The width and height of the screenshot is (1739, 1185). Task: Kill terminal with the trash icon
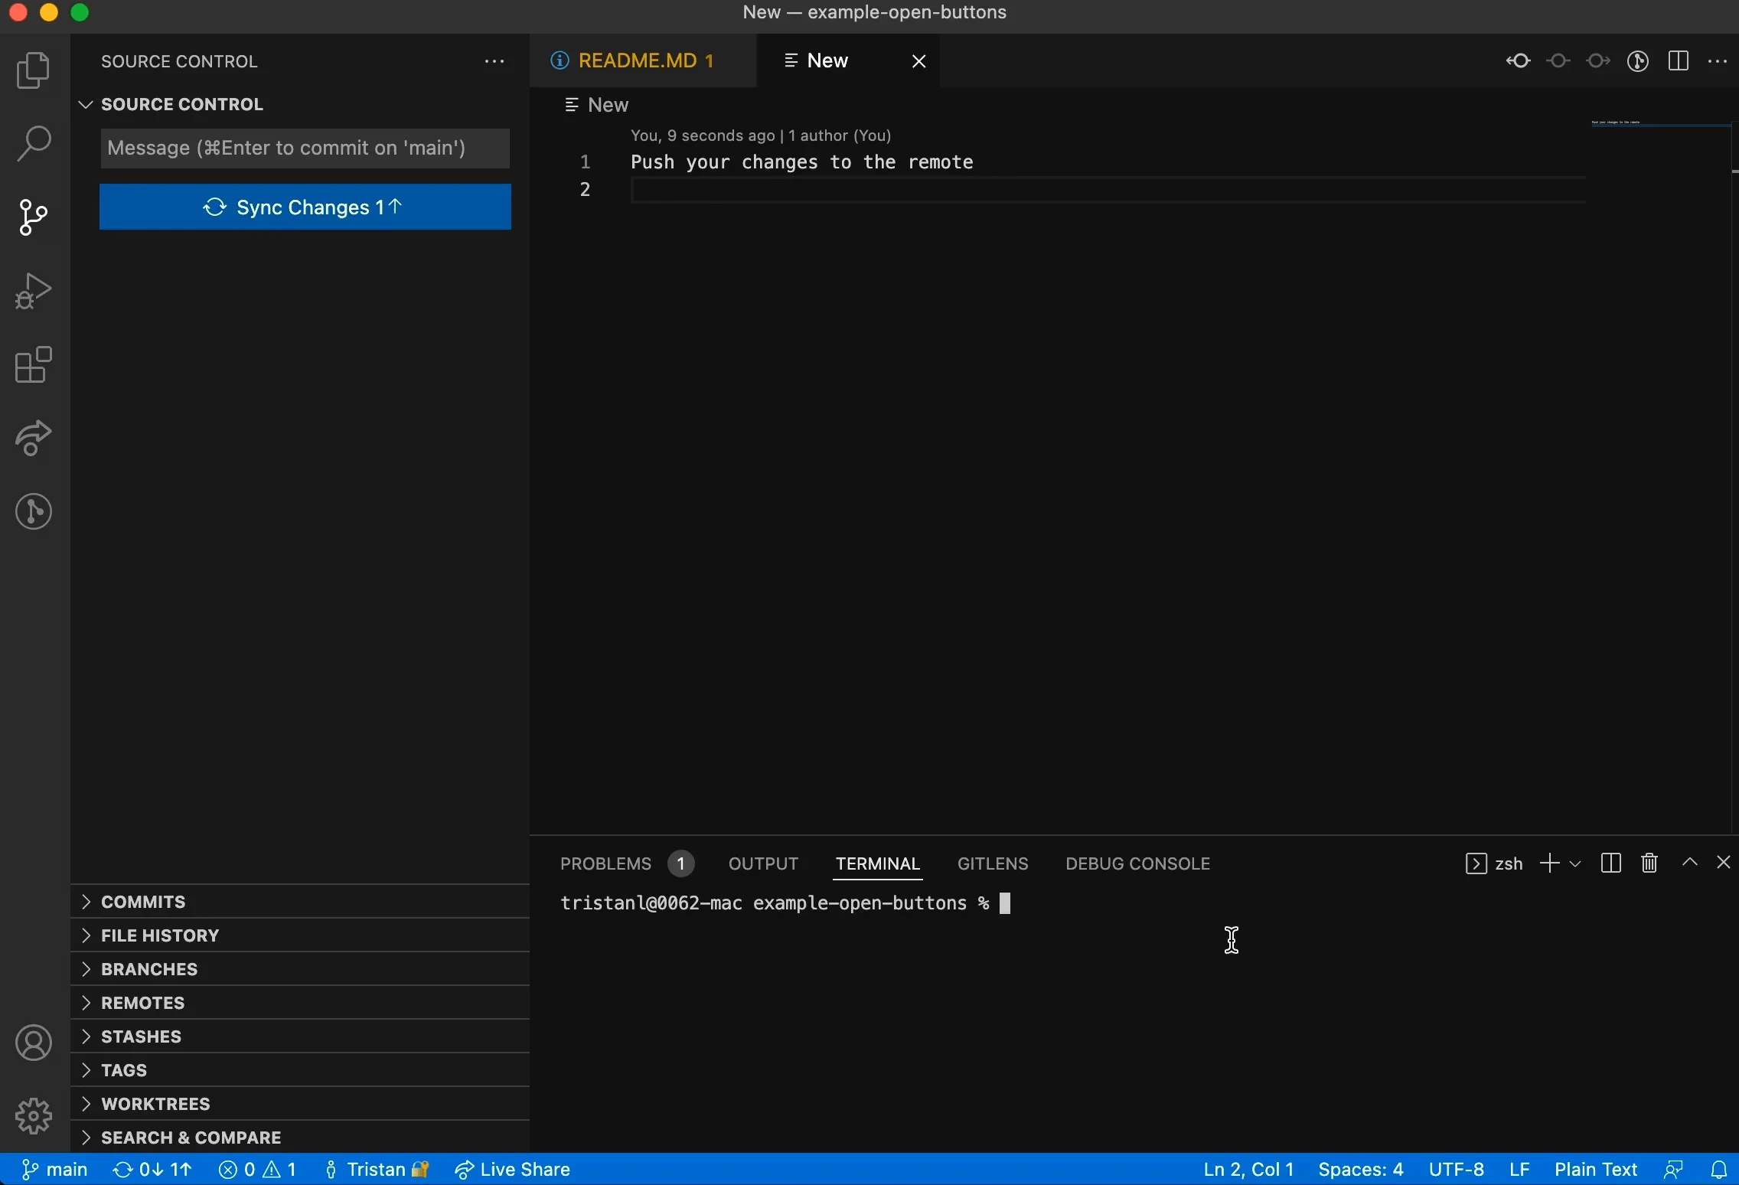pos(1649,863)
